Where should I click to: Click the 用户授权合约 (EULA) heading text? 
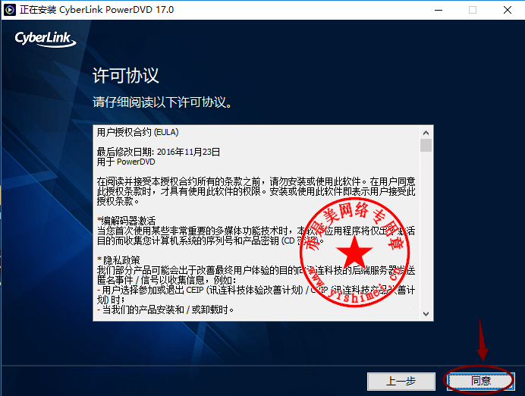click(x=137, y=132)
